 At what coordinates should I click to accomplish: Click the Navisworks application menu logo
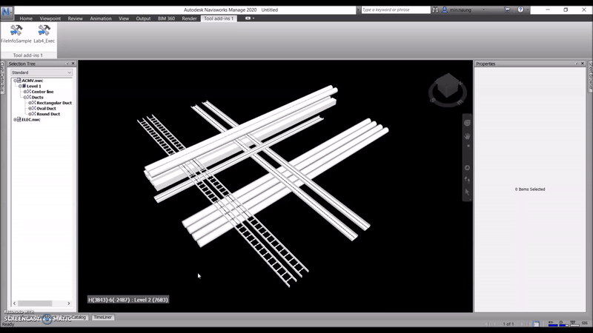[7, 10]
